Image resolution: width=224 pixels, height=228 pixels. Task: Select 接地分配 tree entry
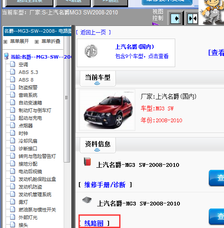(28, 164)
